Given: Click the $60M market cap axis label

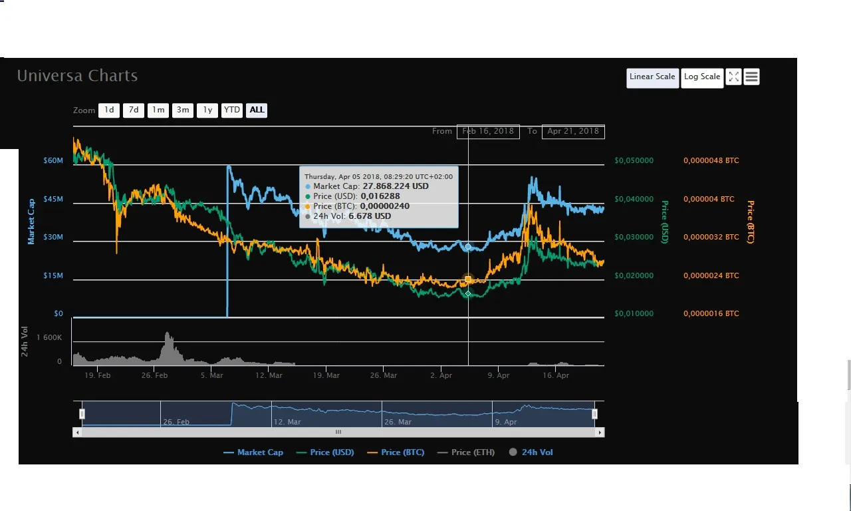Looking at the screenshot, I should (53, 161).
